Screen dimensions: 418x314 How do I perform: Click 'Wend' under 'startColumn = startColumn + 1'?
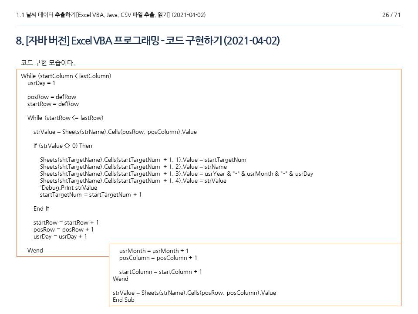tap(121, 279)
